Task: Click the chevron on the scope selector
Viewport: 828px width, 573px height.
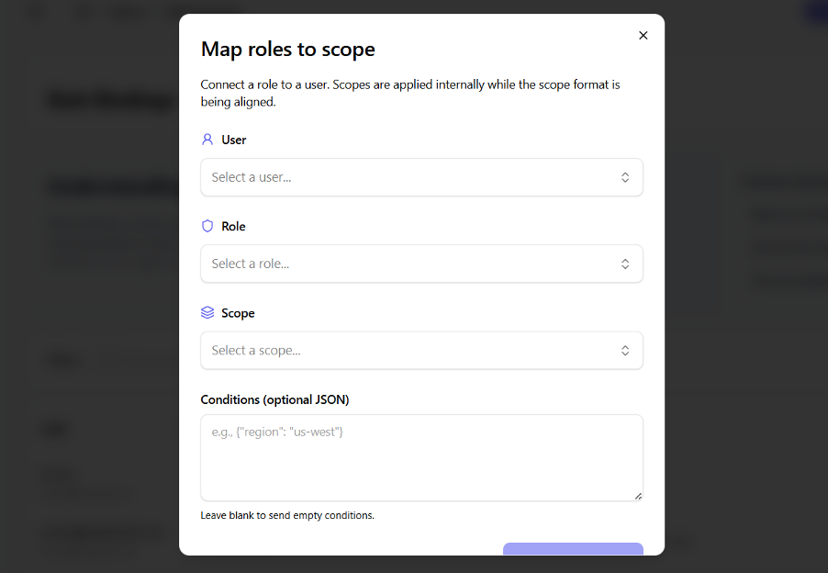Action: [x=625, y=350]
